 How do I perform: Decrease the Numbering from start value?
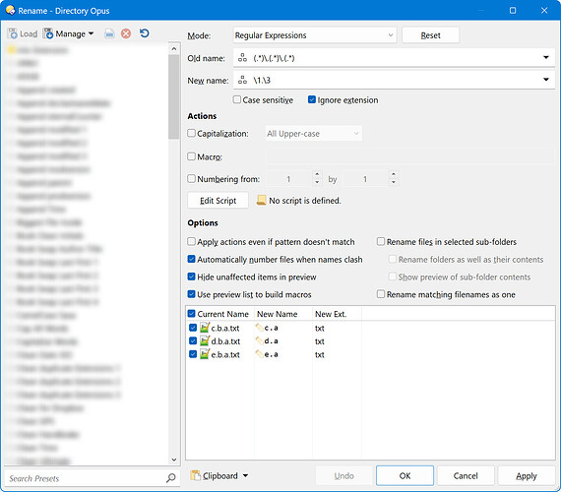click(317, 182)
